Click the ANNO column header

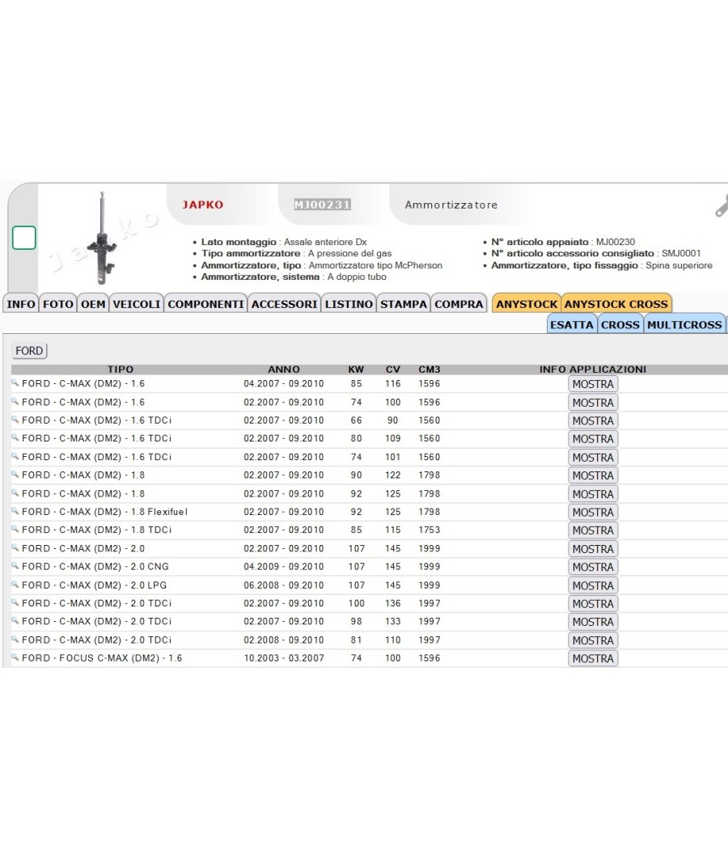[284, 370]
